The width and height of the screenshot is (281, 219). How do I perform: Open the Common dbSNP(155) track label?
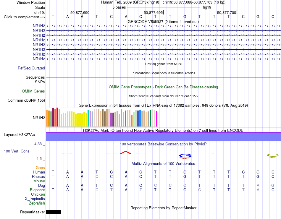pyautogui.click(x=26, y=100)
